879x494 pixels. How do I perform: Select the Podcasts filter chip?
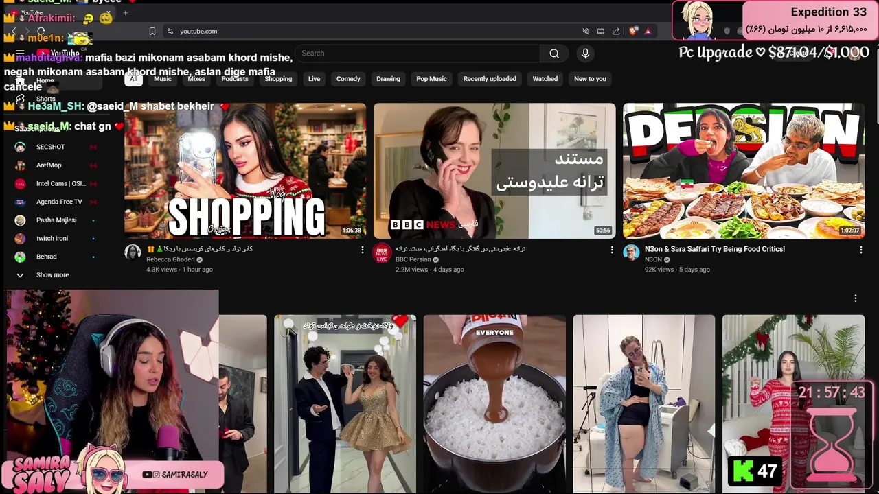click(x=235, y=79)
